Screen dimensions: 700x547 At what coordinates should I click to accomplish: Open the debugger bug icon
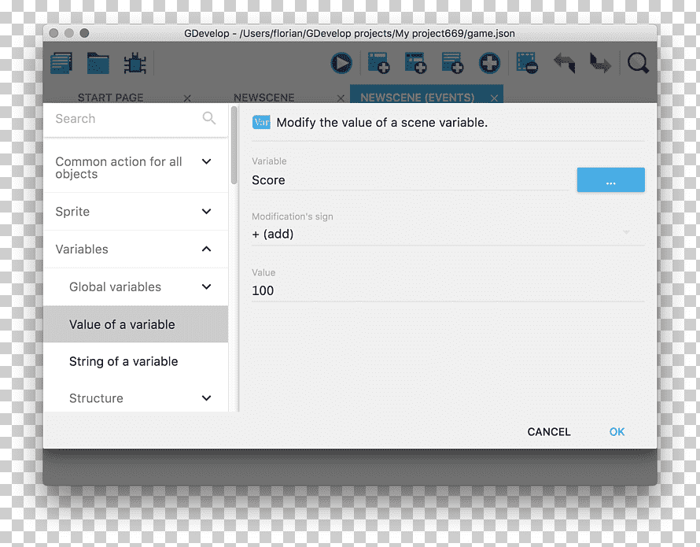click(x=134, y=63)
